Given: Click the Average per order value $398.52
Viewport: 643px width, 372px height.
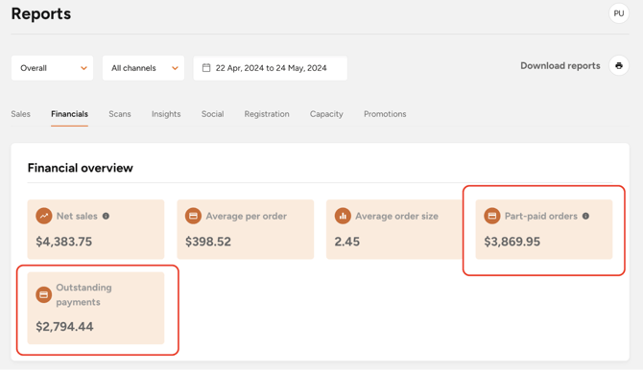Looking at the screenshot, I should [x=208, y=242].
